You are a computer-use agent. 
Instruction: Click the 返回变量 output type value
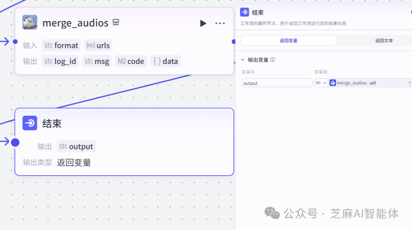point(74,162)
